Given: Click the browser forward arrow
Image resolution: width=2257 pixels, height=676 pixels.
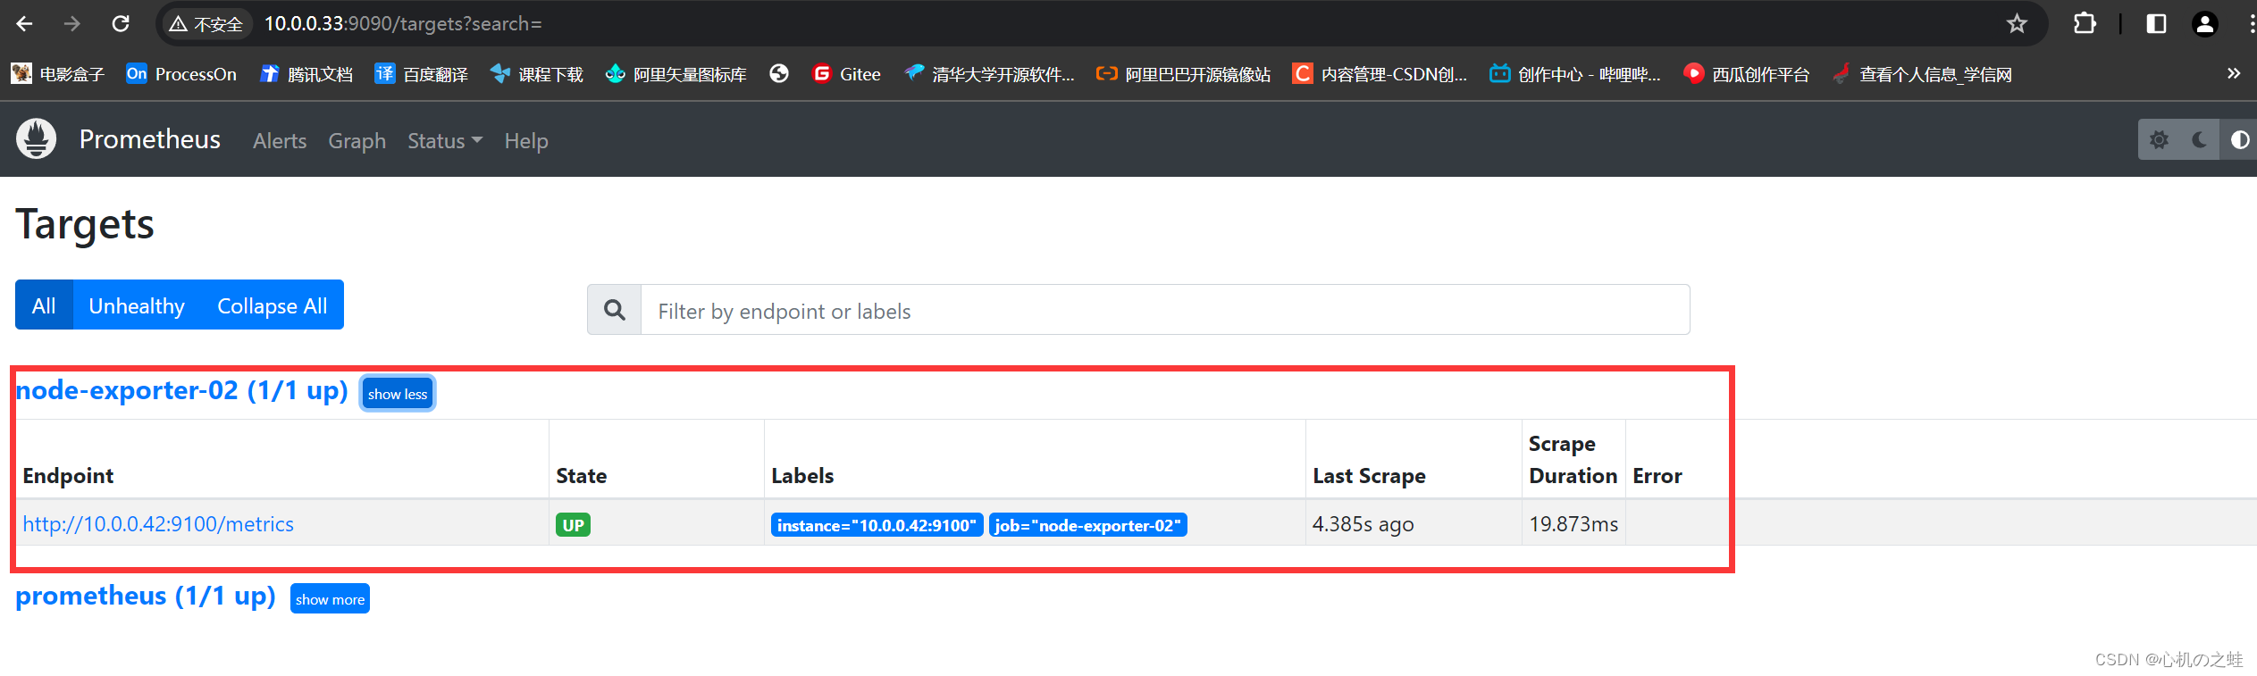Looking at the screenshot, I should tap(72, 24).
